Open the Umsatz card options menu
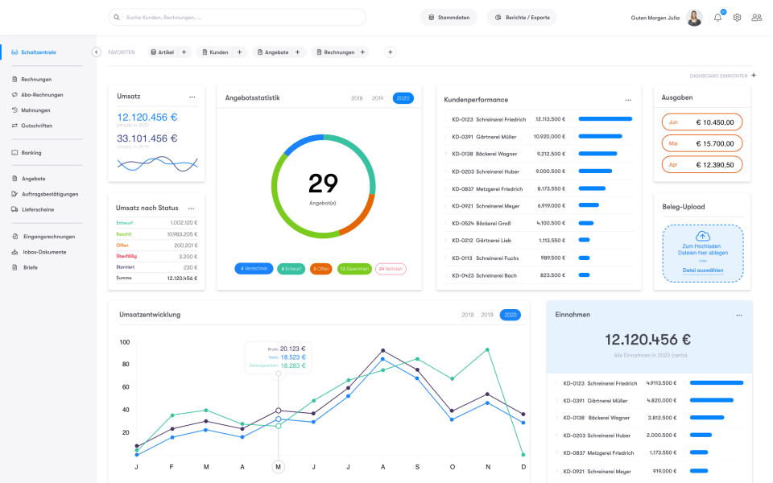The image size is (773, 483). (192, 96)
